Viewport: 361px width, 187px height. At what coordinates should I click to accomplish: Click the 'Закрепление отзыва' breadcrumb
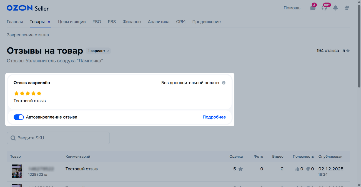coord(28,35)
